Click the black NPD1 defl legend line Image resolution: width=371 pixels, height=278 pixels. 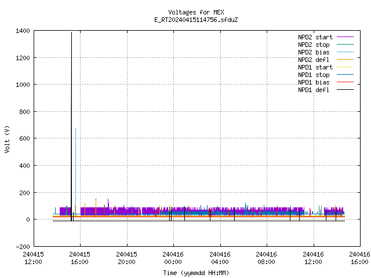pos(345,90)
